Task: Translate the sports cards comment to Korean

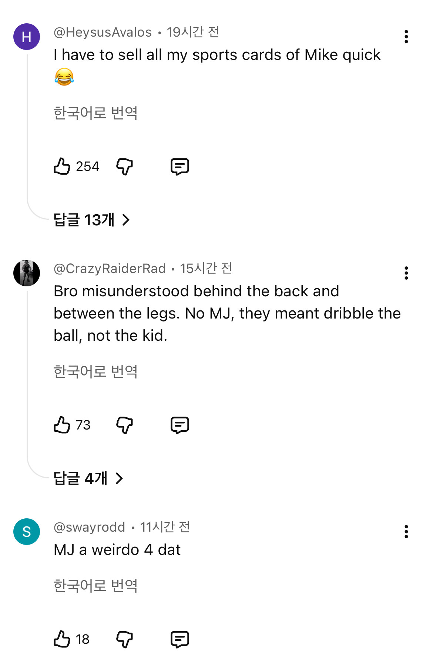Action: 95,113
